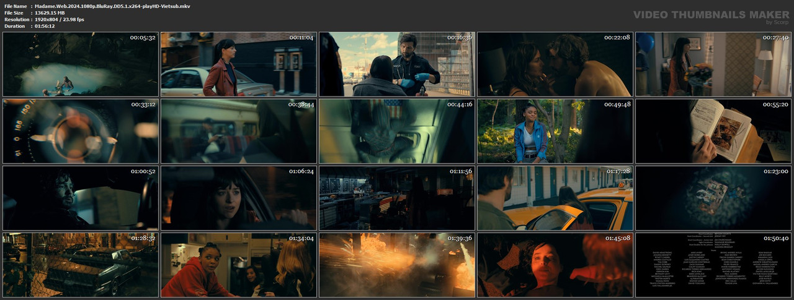Select the thumbnail timestamped 00:05:32
This screenshot has height=300, width=794.
click(x=81, y=64)
